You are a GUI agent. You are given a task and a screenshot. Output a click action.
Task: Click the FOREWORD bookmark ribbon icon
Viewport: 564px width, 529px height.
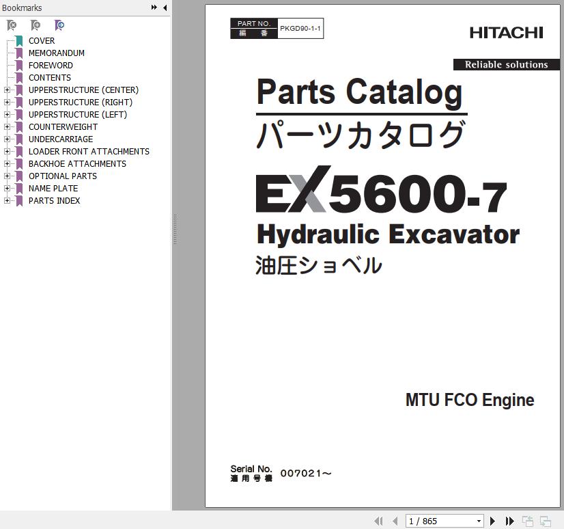[x=19, y=66]
